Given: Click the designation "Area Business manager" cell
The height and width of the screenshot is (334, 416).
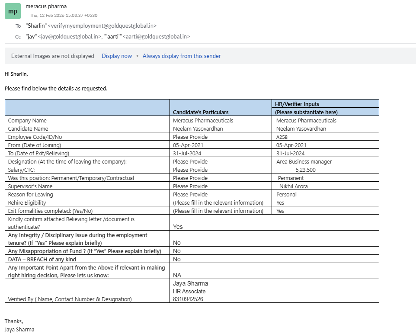Looking at the screenshot, I should 304,161.
